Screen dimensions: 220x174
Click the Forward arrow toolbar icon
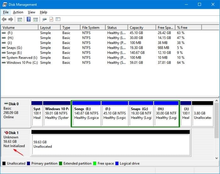pyautogui.click(x=11, y=19)
